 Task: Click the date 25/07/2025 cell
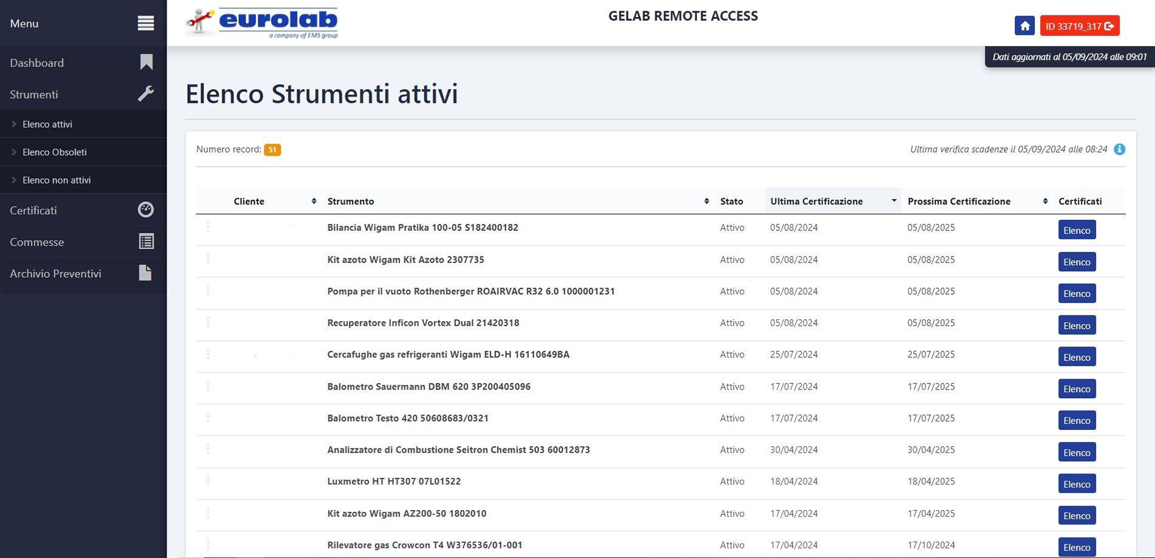click(x=931, y=354)
